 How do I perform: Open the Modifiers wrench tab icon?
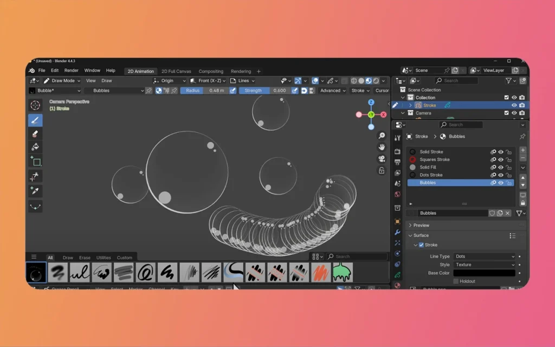pos(397,232)
